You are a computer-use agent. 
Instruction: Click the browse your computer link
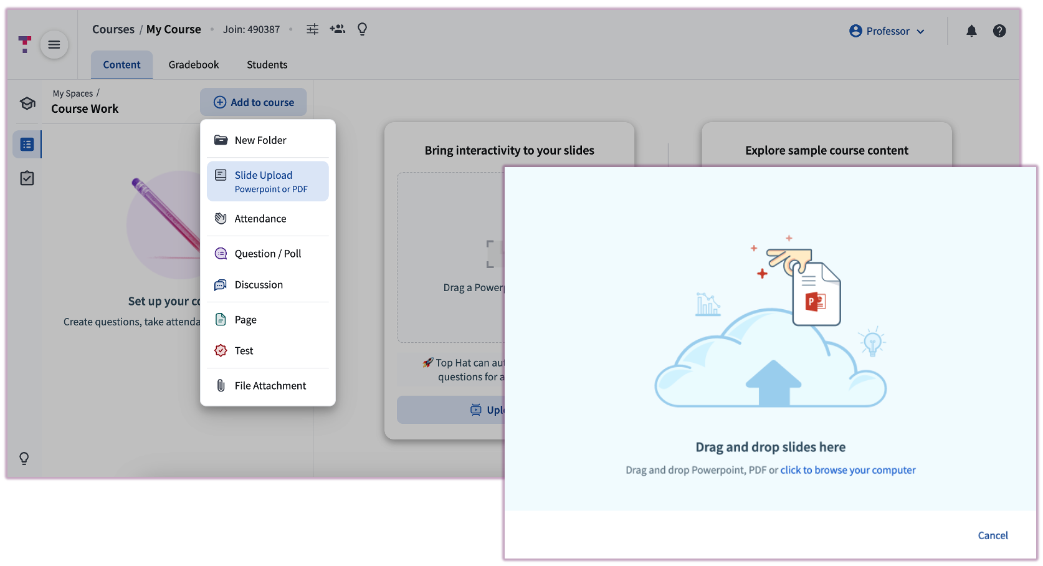coord(847,470)
